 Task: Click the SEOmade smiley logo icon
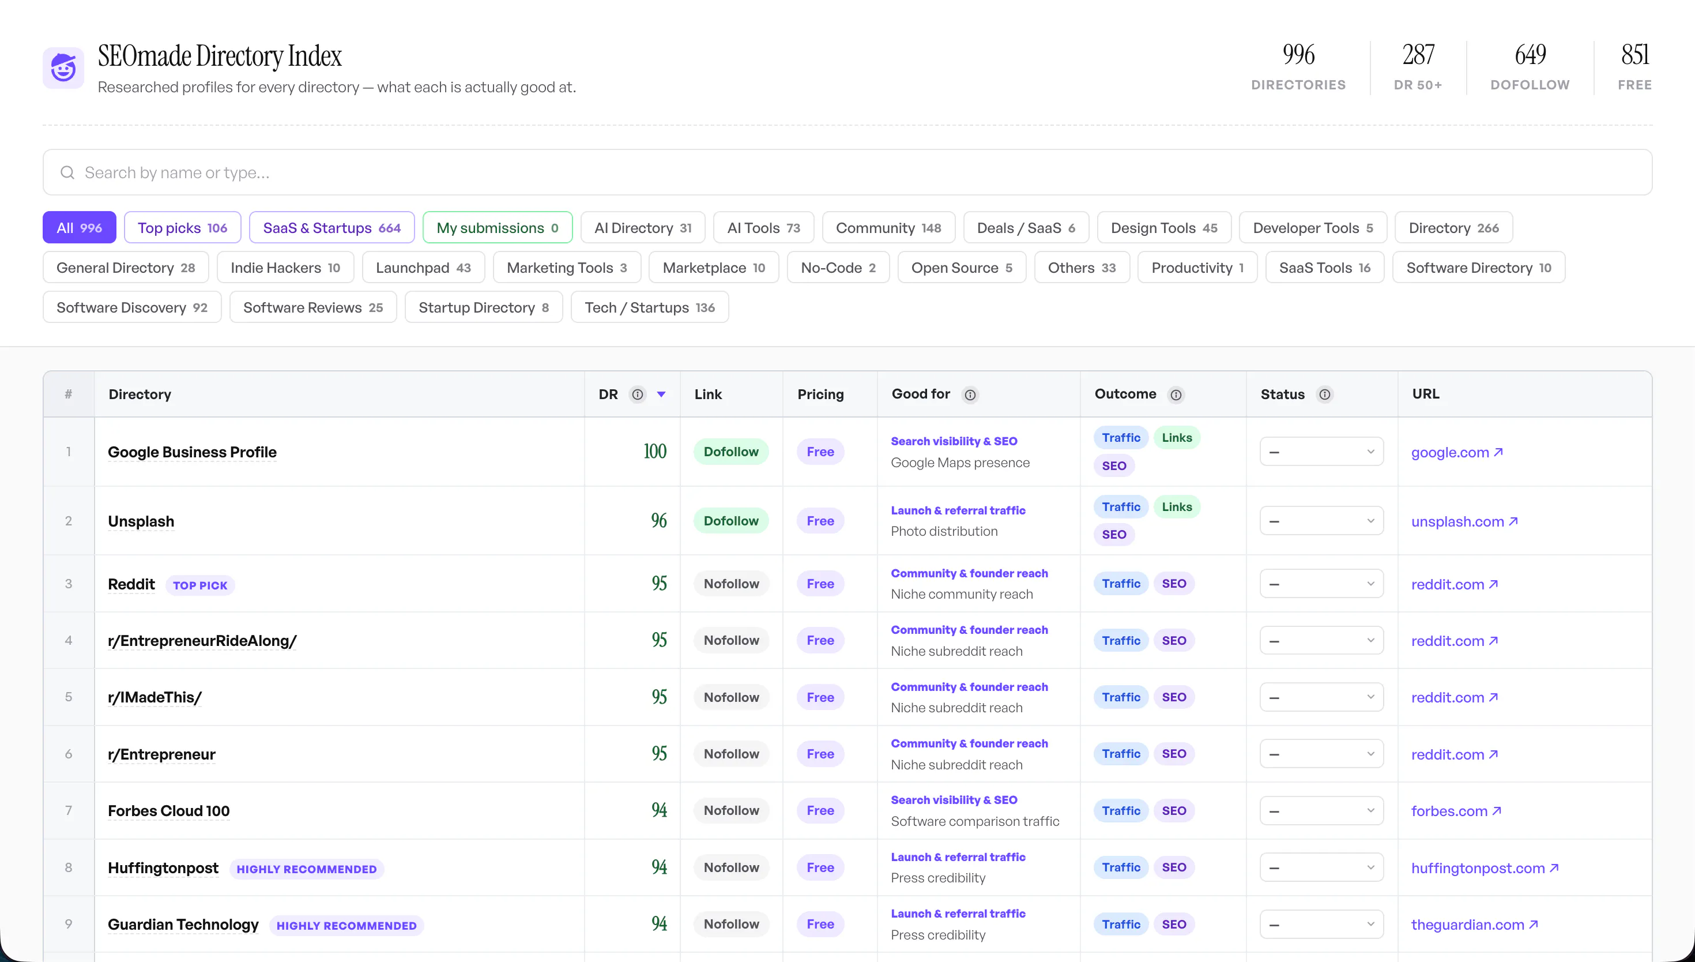point(63,67)
